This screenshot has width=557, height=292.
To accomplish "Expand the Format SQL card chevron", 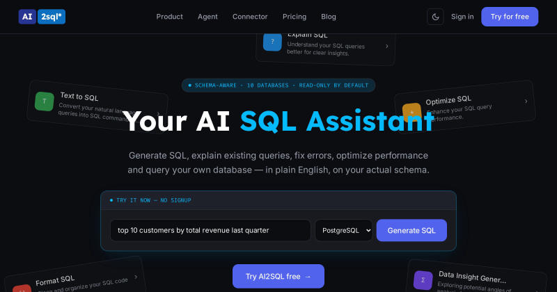I will point(136,277).
